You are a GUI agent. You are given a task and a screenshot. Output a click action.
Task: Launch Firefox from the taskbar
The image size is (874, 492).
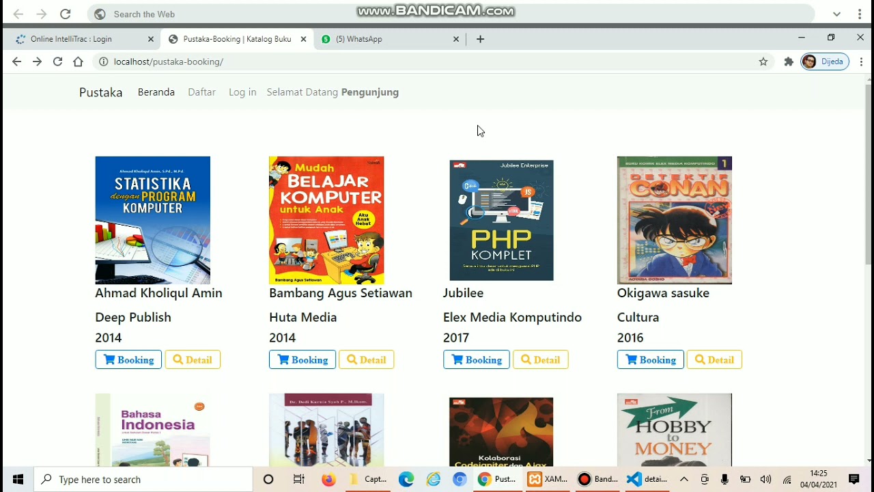point(328,480)
